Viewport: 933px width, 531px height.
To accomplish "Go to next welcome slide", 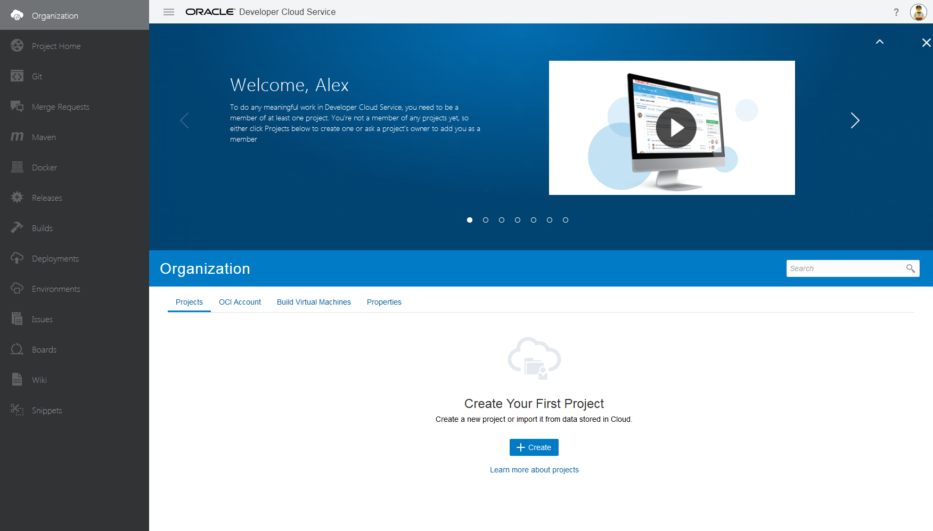I will [x=855, y=120].
